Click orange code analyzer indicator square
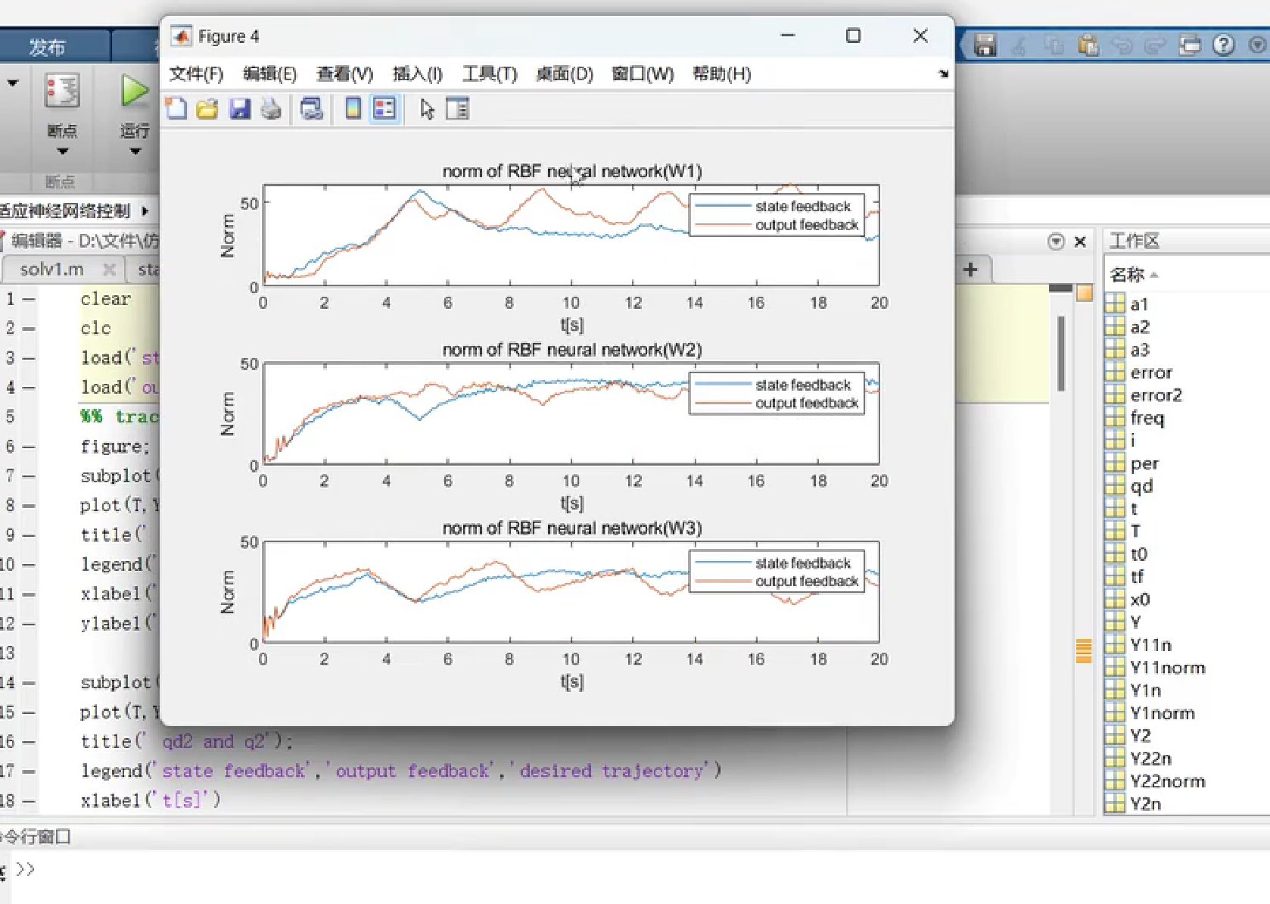Viewport: 1270px width, 904px height. coord(1085,292)
